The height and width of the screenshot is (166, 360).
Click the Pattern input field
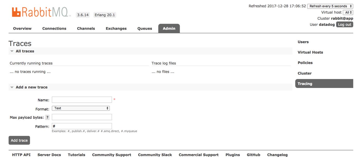pyautogui.click(x=82, y=126)
